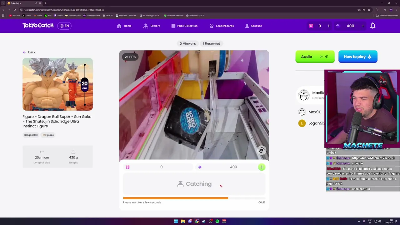Image resolution: width=400 pixels, height=225 pixels.
Task: Click the Figures tag
Action: coord(48,135)
